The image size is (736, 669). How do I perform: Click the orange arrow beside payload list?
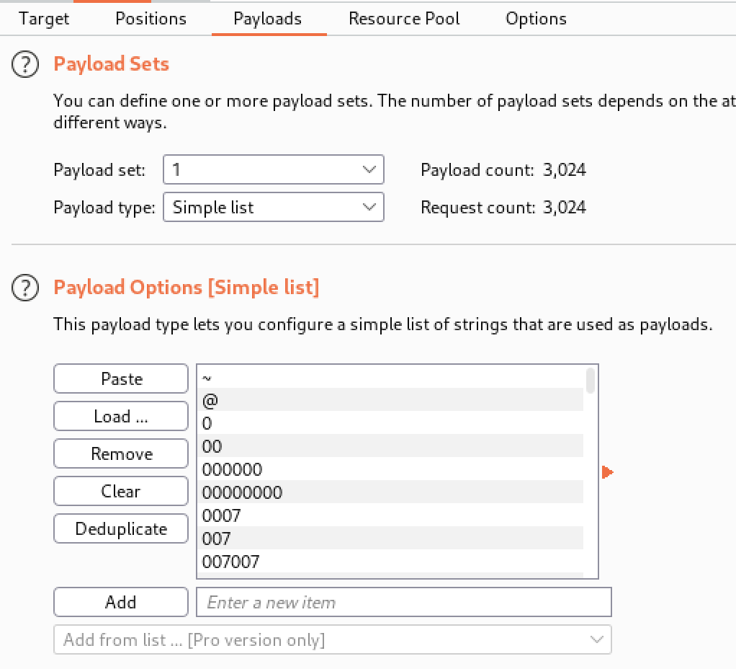[607, 471]
